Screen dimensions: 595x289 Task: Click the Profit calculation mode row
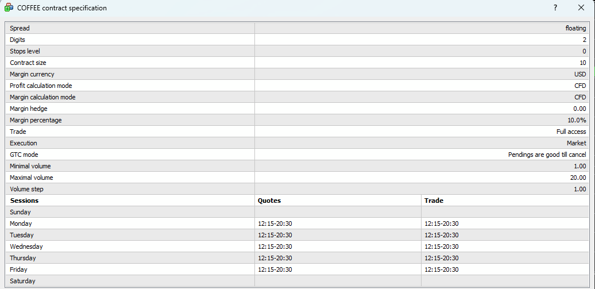click(x=41, y=86)
